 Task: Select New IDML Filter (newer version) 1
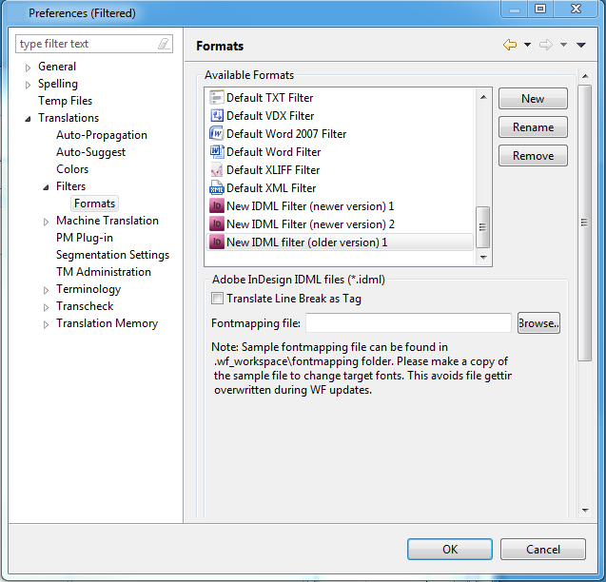click(310, 206)
